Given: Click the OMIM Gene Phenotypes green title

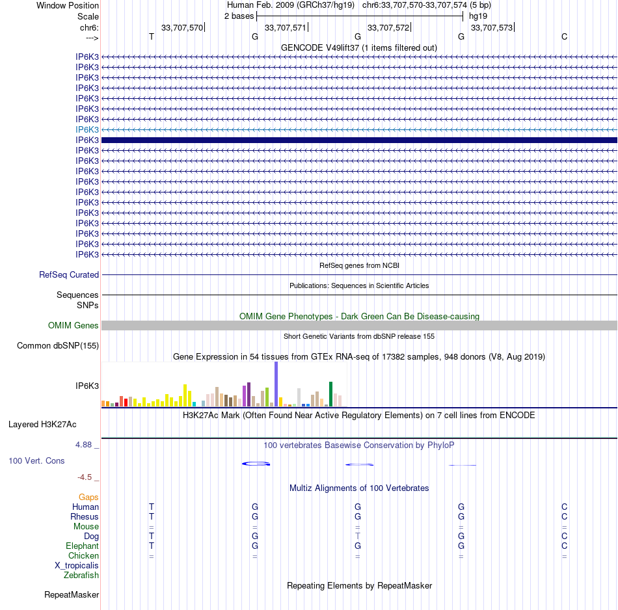Looking at the screenshot, I should [359, 317].
